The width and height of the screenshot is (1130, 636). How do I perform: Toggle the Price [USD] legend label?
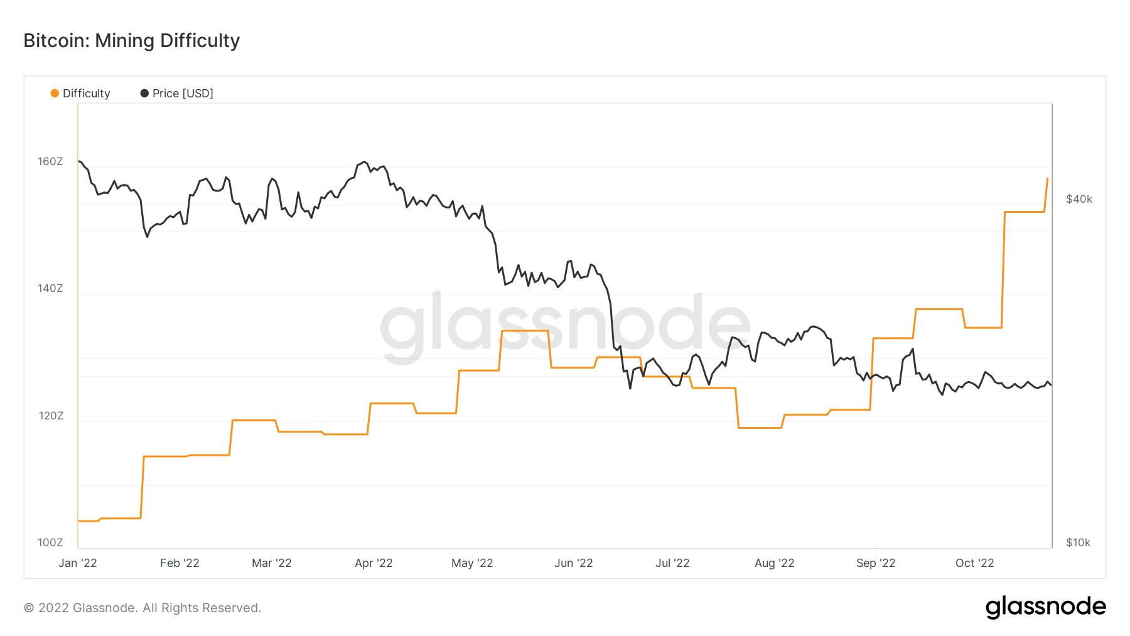[183, 94]
